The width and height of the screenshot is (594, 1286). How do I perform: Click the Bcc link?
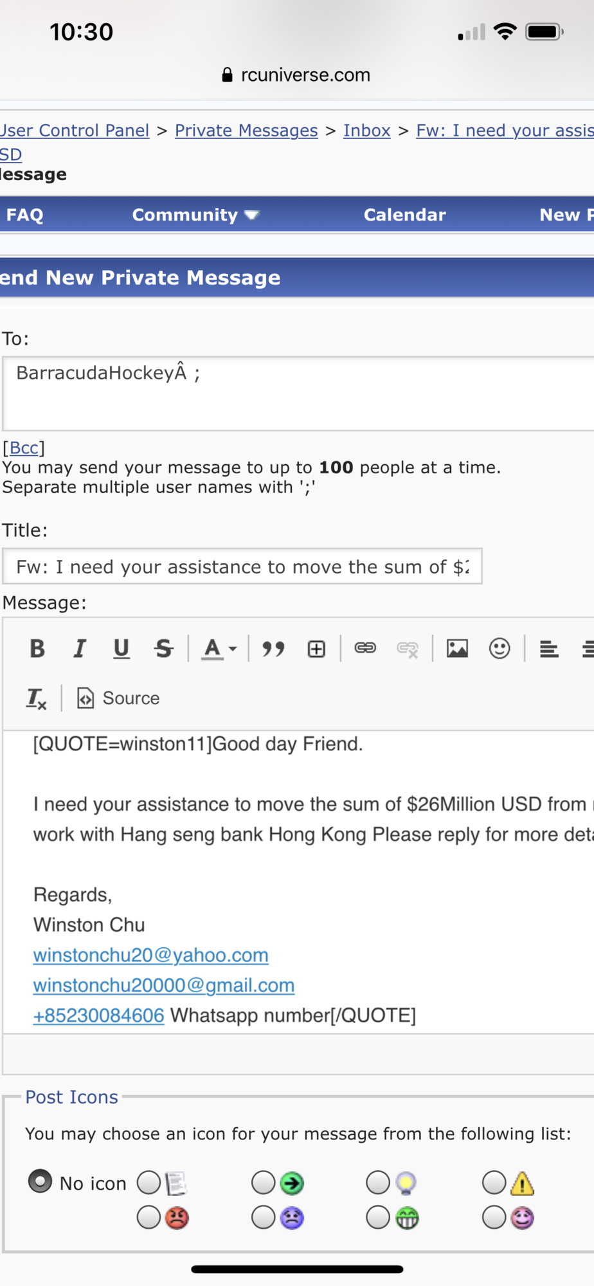click(x=24, y=448)
